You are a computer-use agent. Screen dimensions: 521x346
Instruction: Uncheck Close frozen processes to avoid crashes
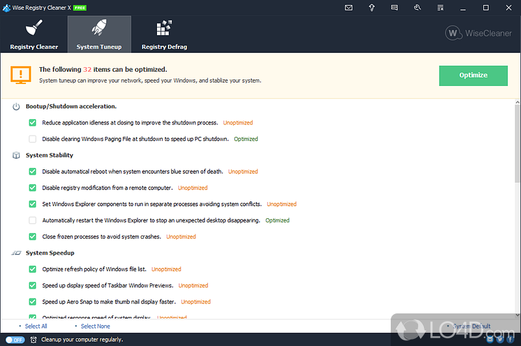pyautogui.click(x=32, y=237)
